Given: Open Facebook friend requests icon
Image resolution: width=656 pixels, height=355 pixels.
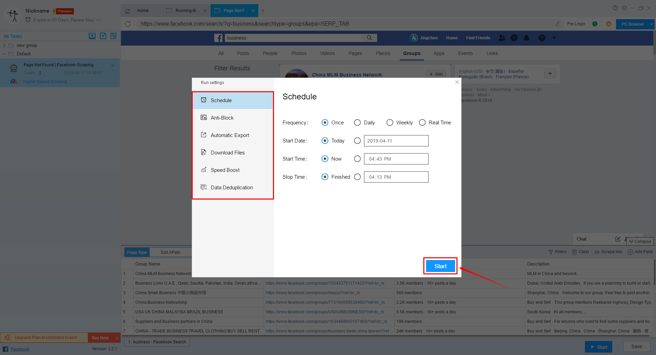Looking at the screenshot, I should tap(502, 38).
